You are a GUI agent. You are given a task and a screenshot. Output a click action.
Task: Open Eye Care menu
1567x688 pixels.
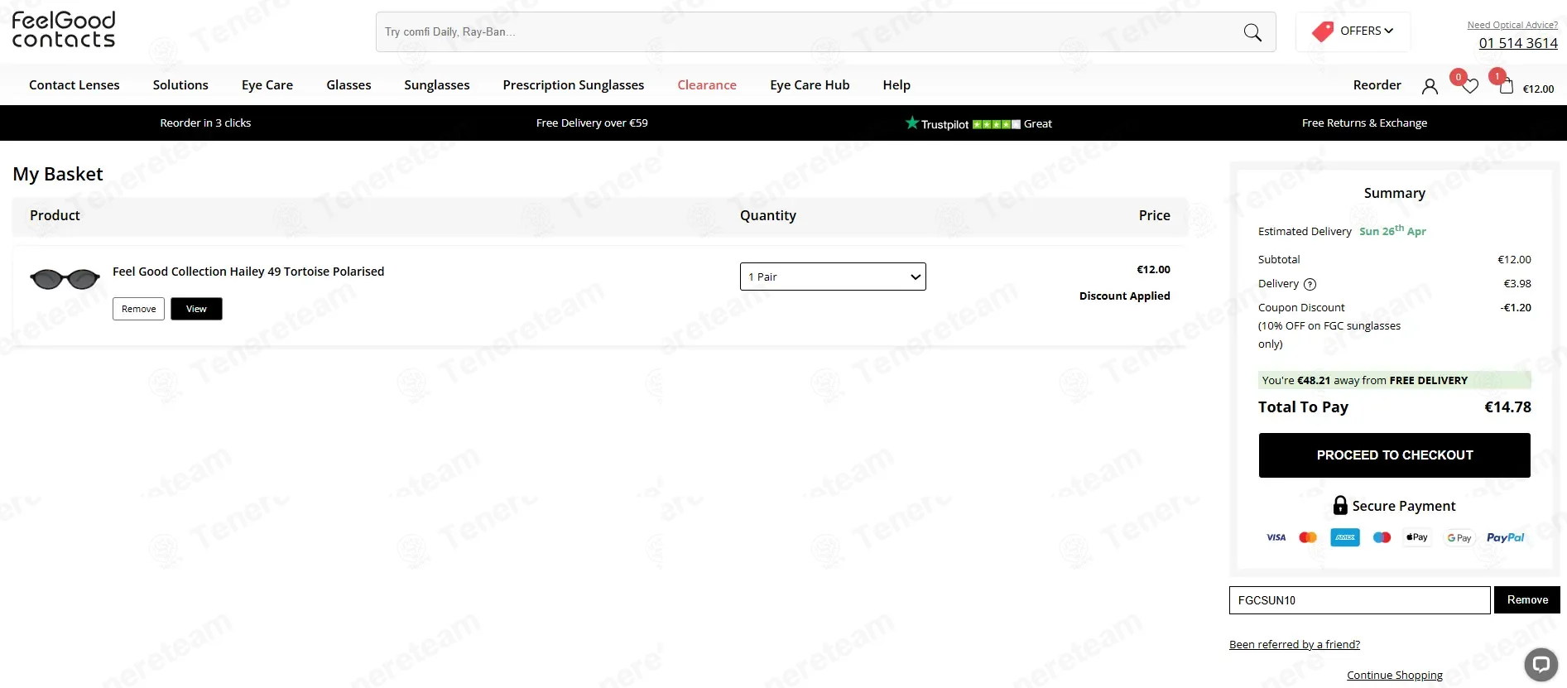(x=267, y=84)
